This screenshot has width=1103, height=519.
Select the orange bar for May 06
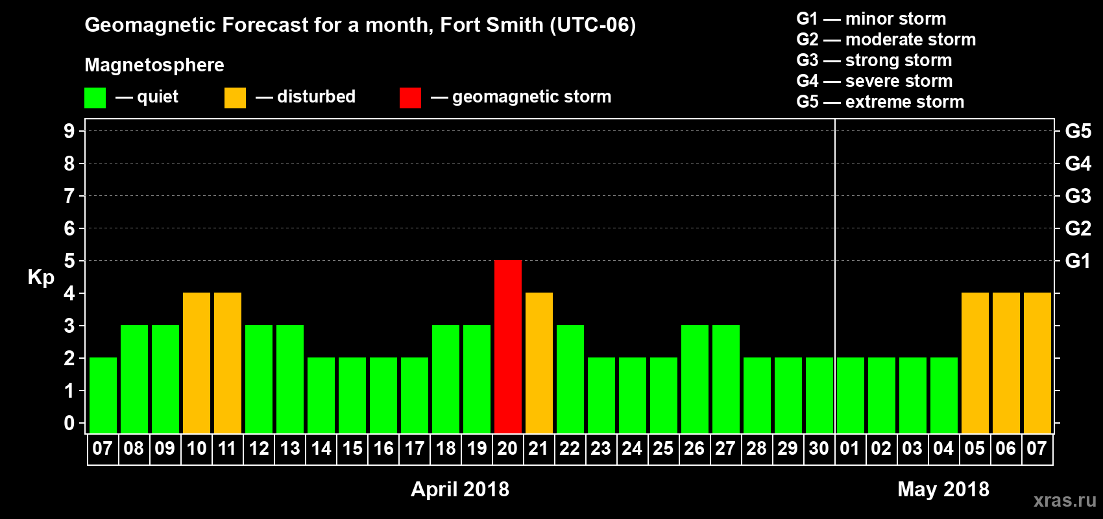(1006, 363)
